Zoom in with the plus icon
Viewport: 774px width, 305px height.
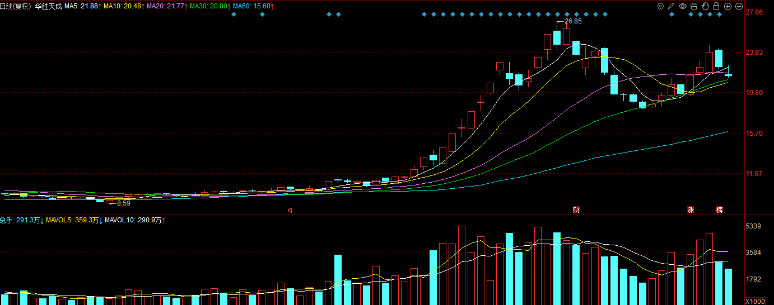pos(728,6)
